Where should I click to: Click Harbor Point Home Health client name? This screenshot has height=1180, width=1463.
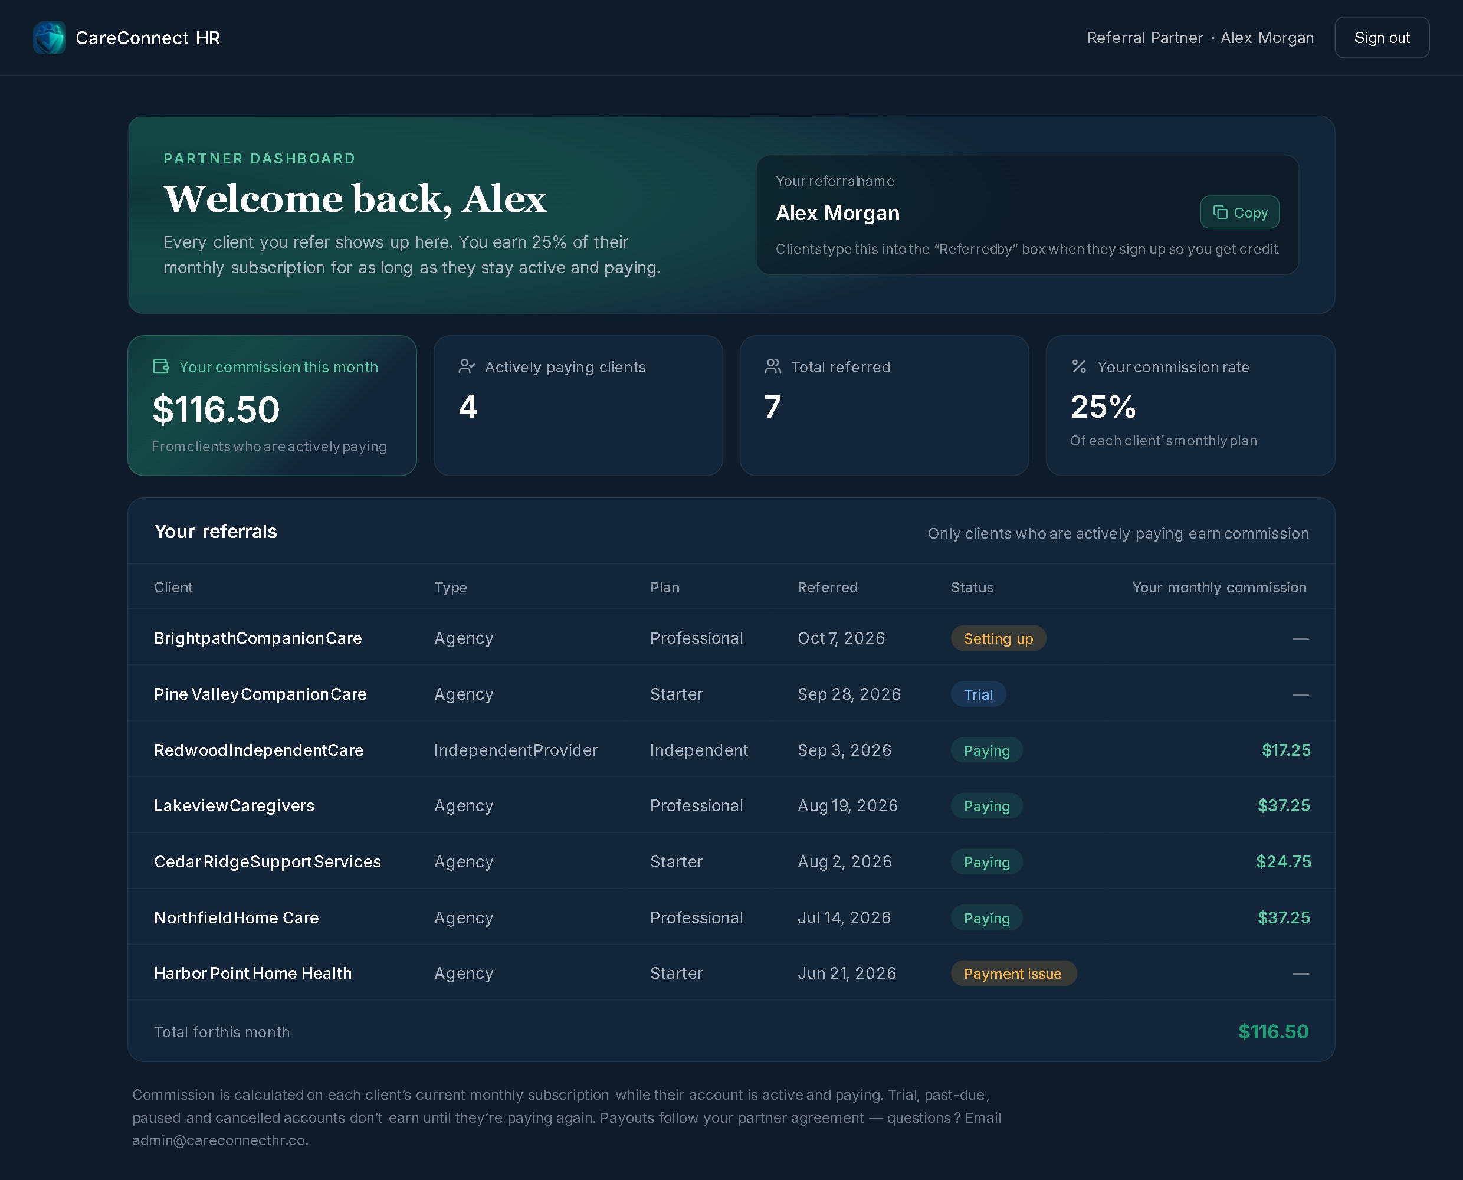pyautogui.click(x=252, y=973)
